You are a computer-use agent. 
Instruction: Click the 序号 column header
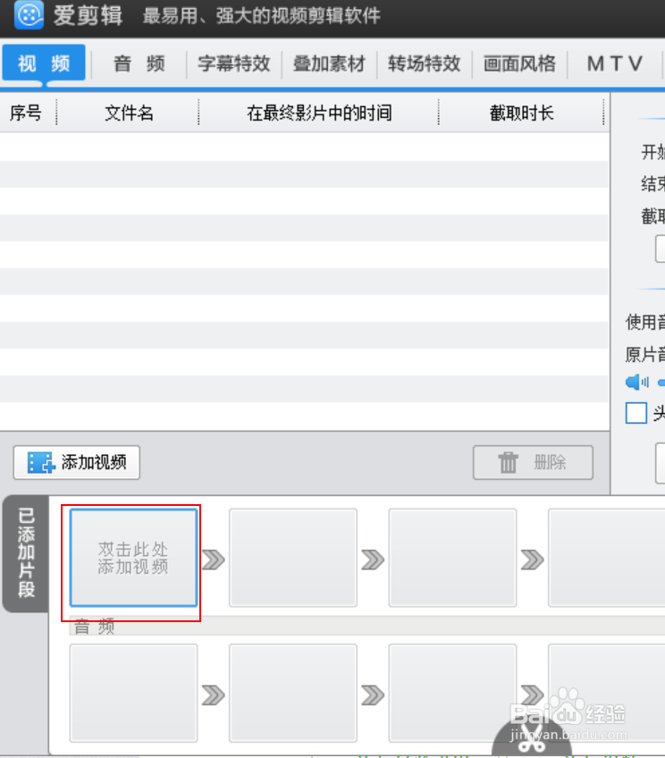click(26, 114)
